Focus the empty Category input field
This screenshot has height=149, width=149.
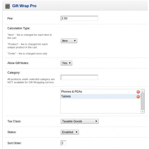79,77
